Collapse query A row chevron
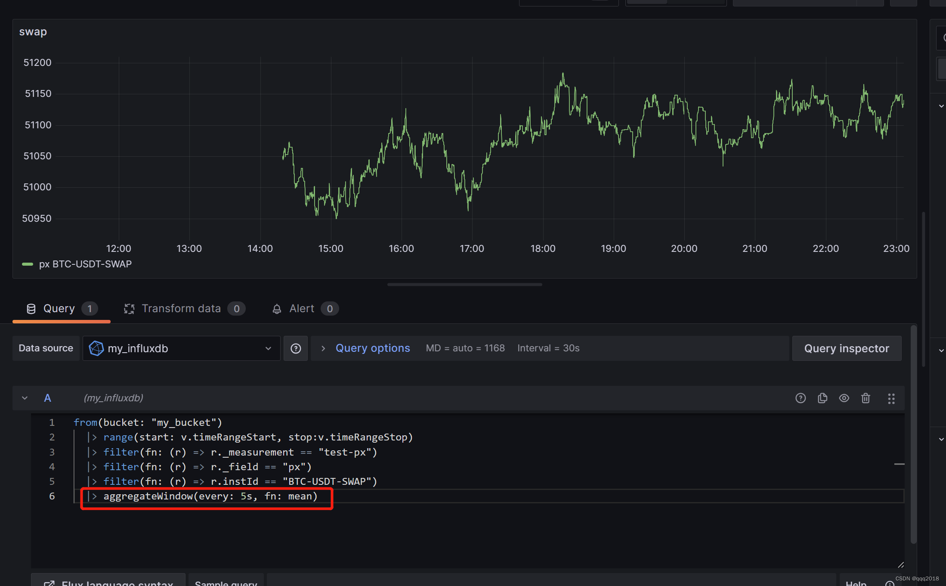The image size is (946, 586). click(x=25, y=398)
